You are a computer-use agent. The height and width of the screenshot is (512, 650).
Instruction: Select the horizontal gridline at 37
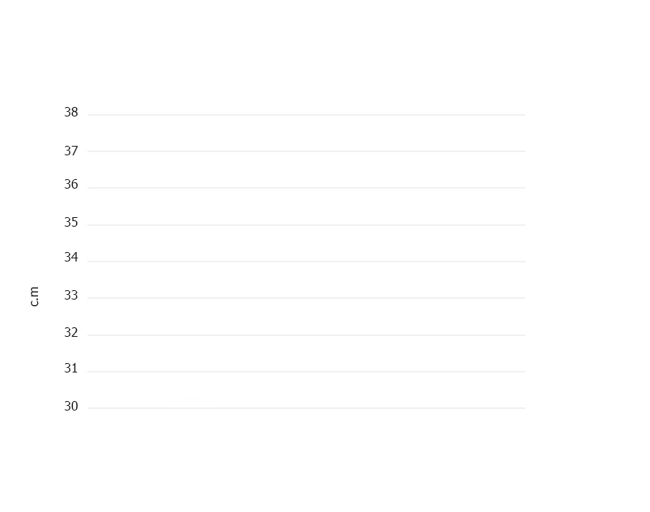click(x=306, y=151)
